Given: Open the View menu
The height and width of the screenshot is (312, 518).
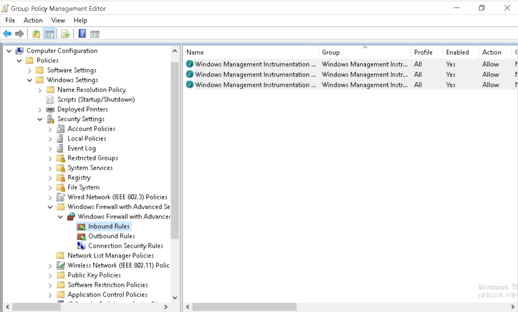Looking at the screenshot, I should (58, 20).
